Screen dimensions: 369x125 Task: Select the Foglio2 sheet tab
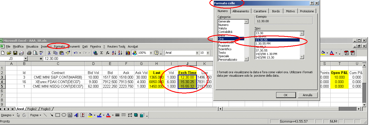point(32,109)
